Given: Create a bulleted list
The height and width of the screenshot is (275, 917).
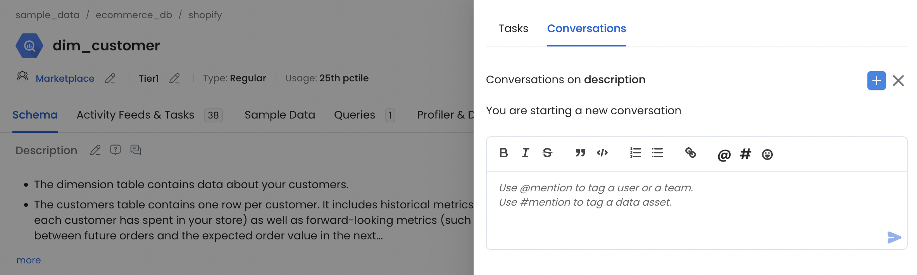Looking at the screenshot, I should (x=657, y=153).
